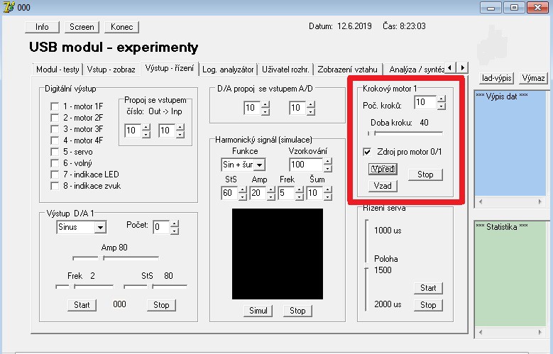Click the StS input field showing 60
The height and width of the screenshot is (354, 553).
(229, 194)
